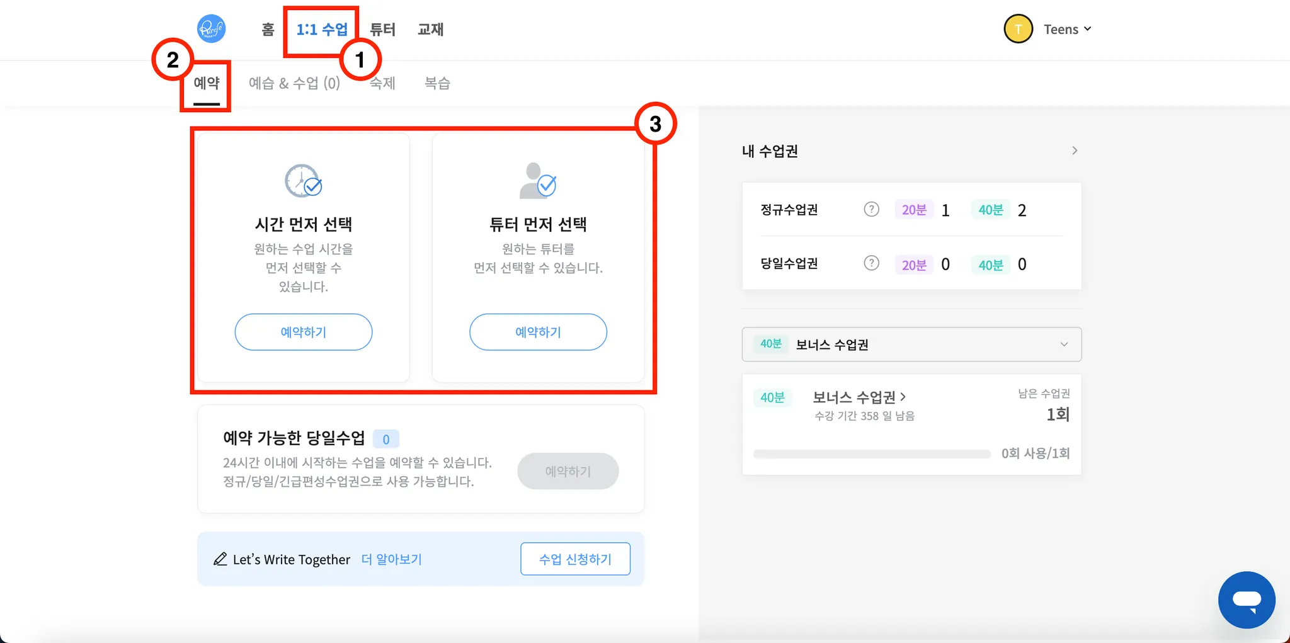Expand the Teens account dropdown
1290x643 pixels.
1068,29
